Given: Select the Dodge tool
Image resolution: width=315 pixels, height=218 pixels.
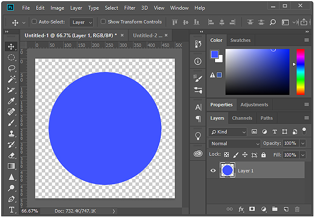Looking at the screenshot, I should 11,188.
